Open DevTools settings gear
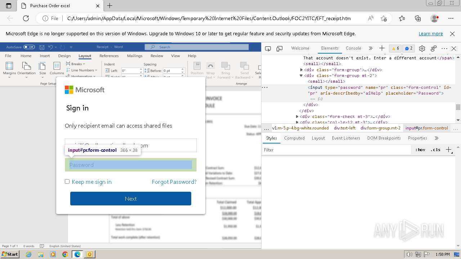The height and width of the screenshot is (259, 461). pos(422,48)
